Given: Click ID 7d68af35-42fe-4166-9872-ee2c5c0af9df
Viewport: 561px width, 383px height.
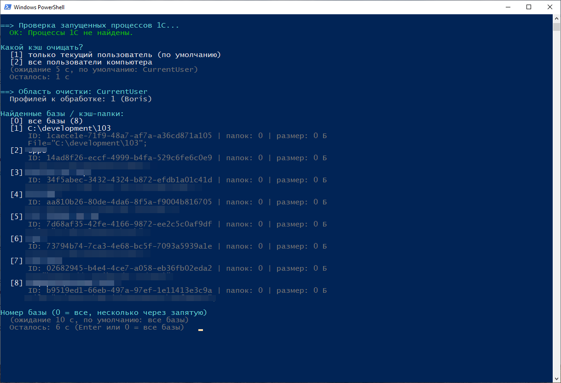Looking at the screenshot, I should click(120, 224).
